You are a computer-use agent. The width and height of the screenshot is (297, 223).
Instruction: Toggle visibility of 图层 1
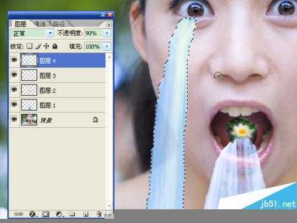pos(14,104)
